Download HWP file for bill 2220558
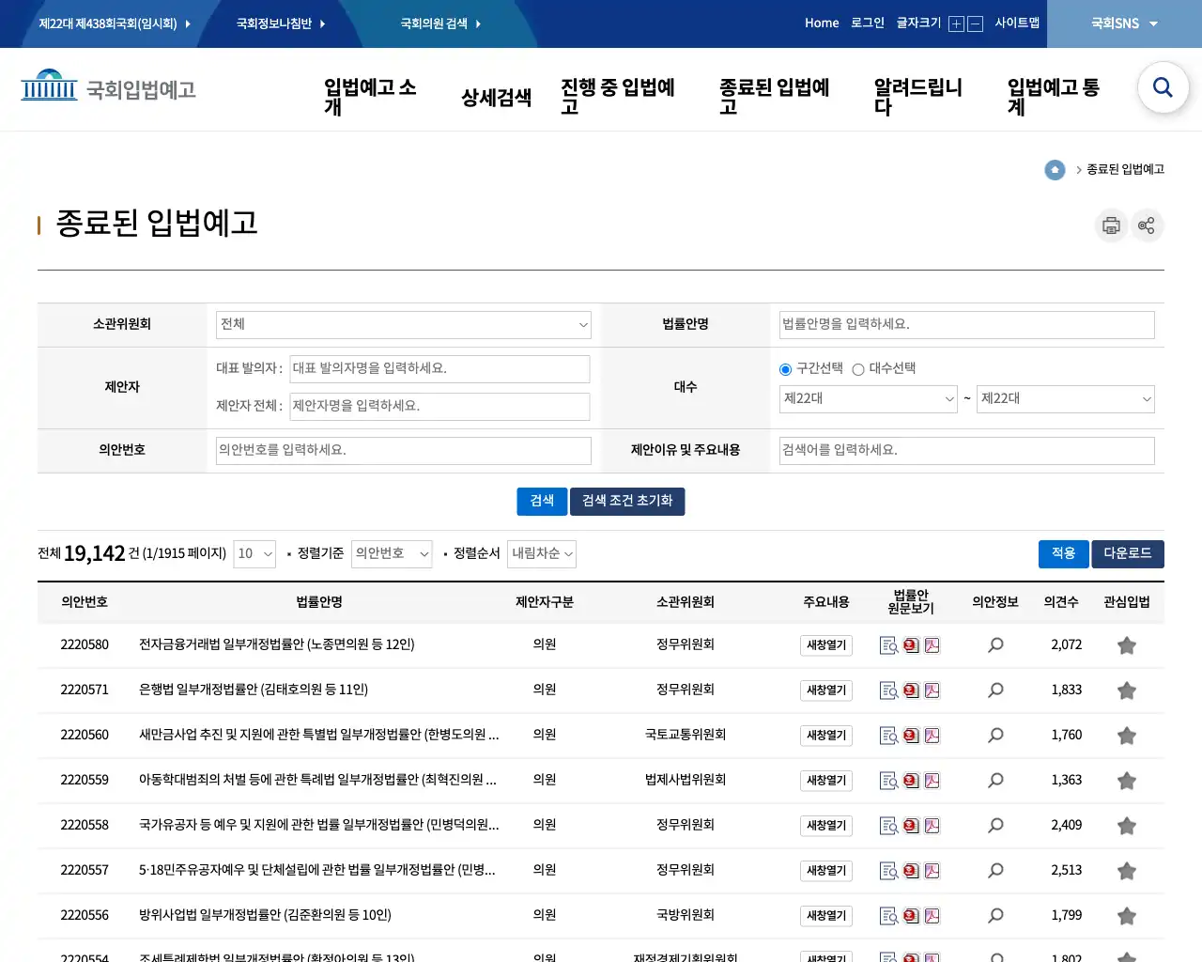Screen dimensions: 1202x962 [911, 826]
